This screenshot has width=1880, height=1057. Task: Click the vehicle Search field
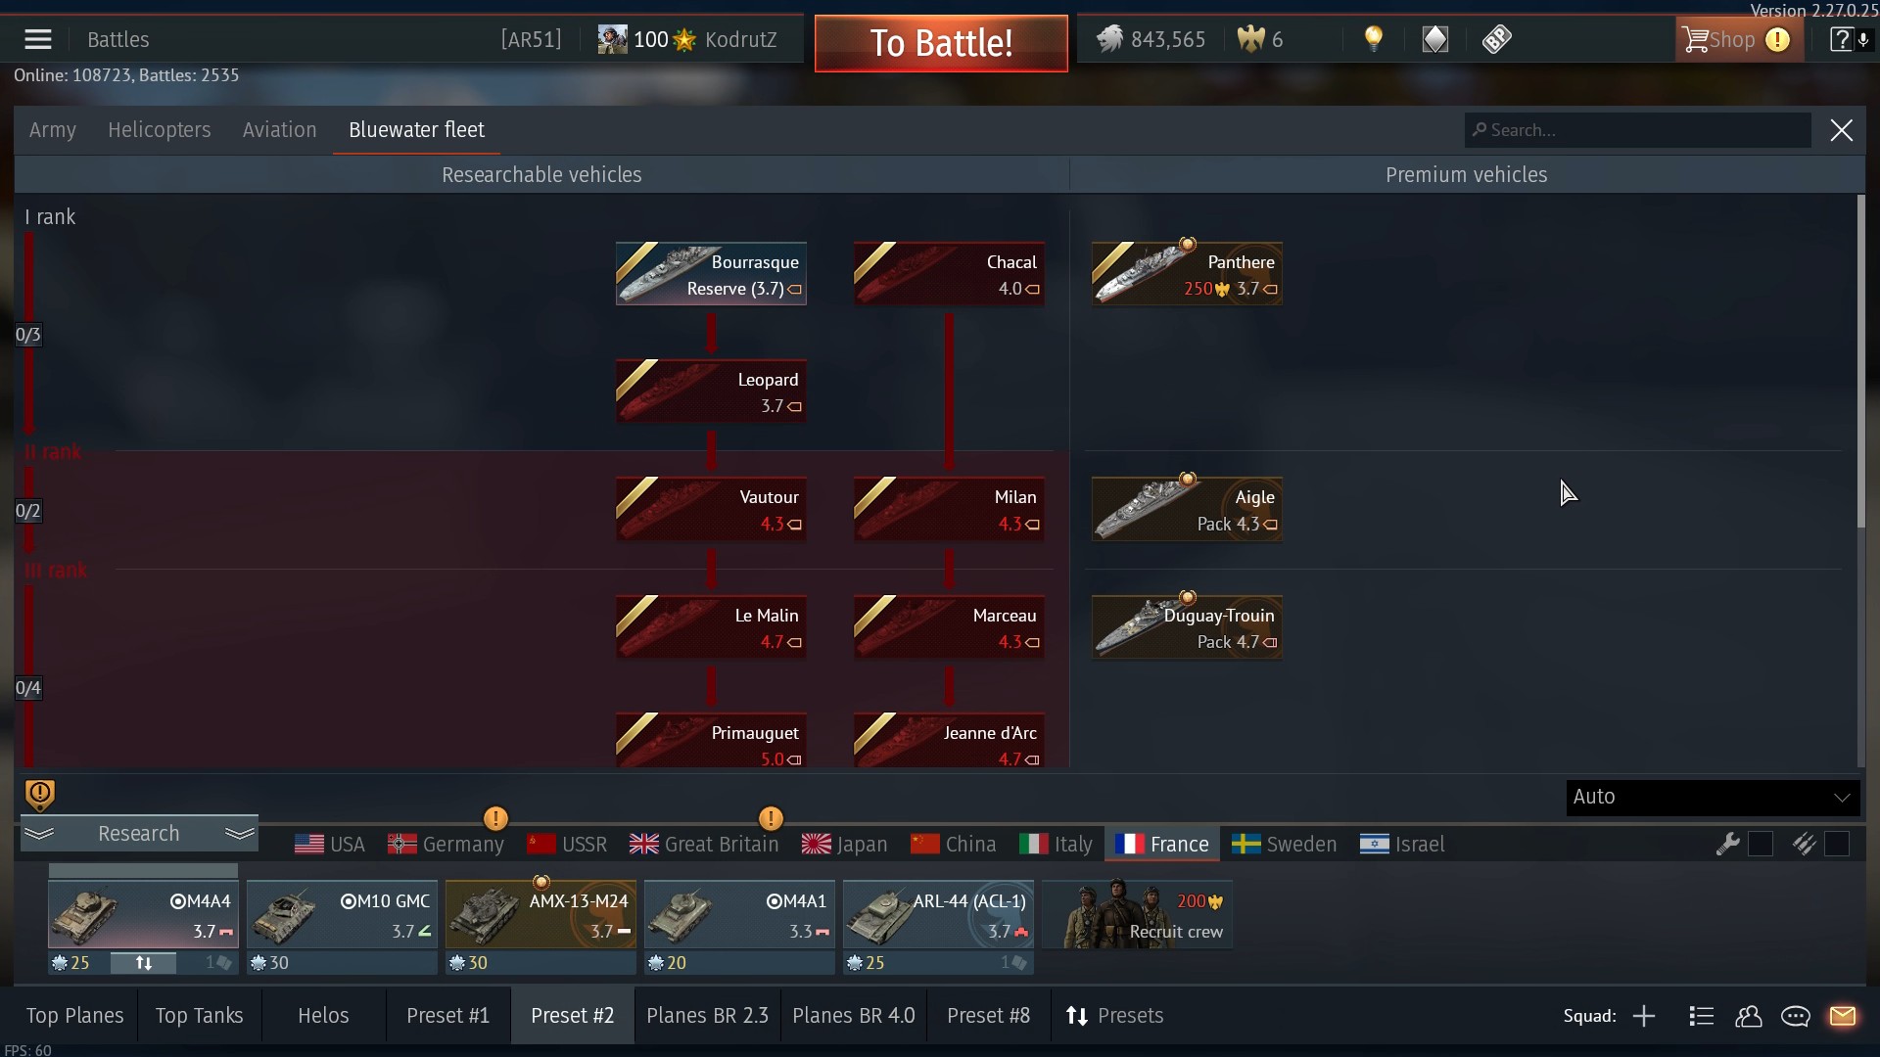(1638, 130)
